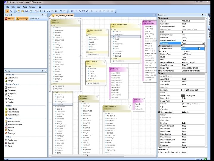Viewport: 214px width, 161px height.
Task: Pick the Coded Value domain palette item
Action: pos(11,78)
